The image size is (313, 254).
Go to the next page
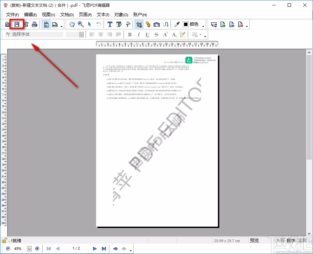point(95,249)
